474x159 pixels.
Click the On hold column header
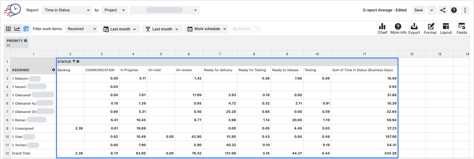pyautogui.click(x=161, y=70)
